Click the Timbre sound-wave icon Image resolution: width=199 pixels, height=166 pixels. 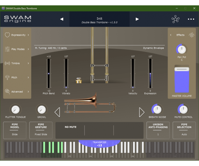7,63
